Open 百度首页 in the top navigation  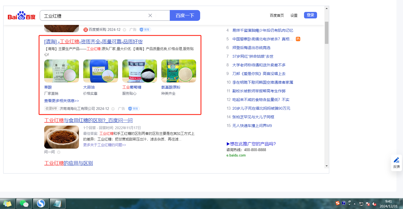277,15
